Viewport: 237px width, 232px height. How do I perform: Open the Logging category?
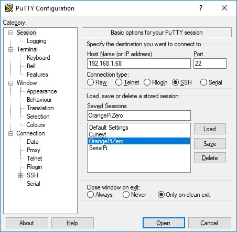36,41
